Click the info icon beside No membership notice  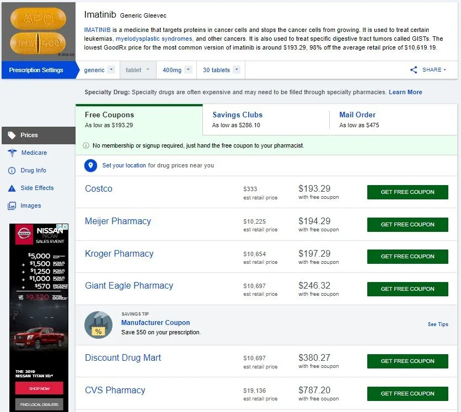86,145
